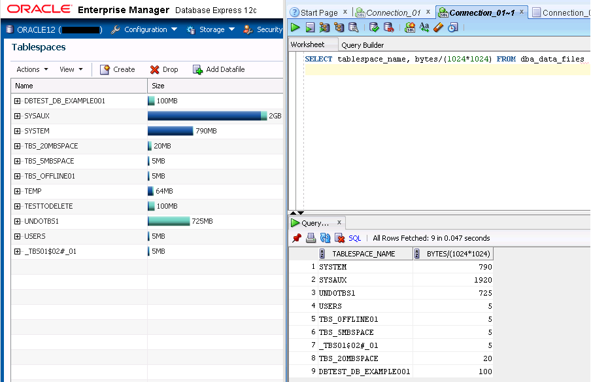Screen dimensions: 591x382
Task: Rollback changes with the red arrow icon
Action: click(388, 27)
